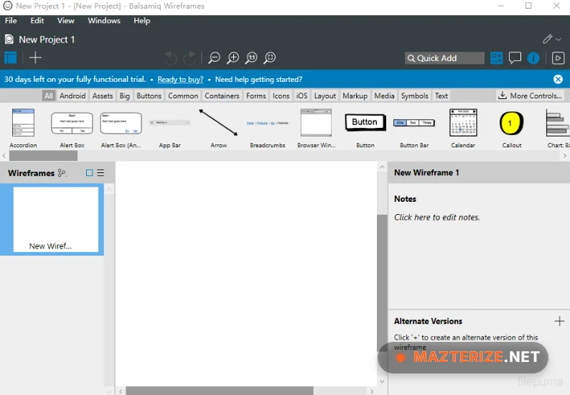This screenshot has width=570, height=395.
Task: Select the Common category
Action: point(183,96)
